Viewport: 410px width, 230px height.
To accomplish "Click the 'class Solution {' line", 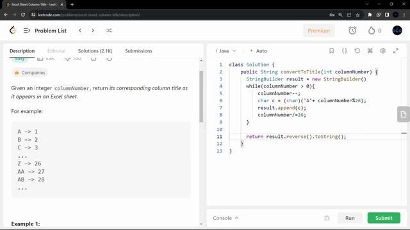I will coord(252,65).
